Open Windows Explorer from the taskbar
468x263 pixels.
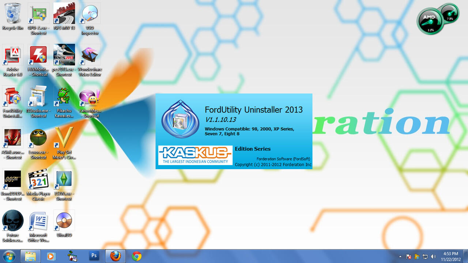pyautogui.click(x=30, y=256)
